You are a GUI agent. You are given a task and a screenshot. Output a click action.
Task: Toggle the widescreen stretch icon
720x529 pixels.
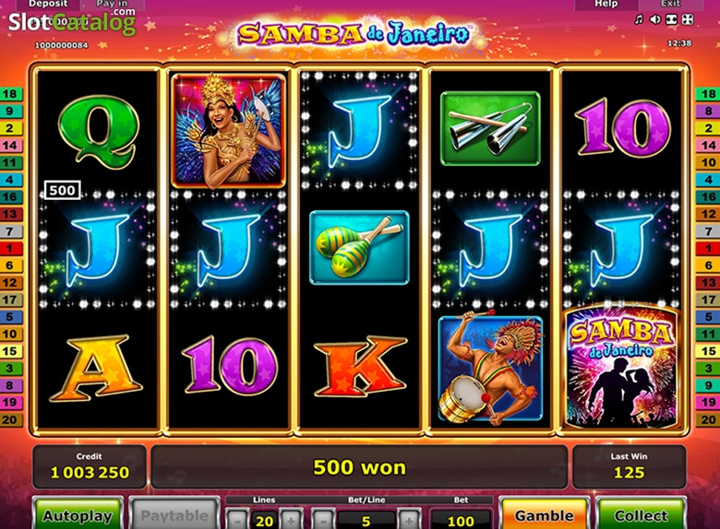(671, 19)
